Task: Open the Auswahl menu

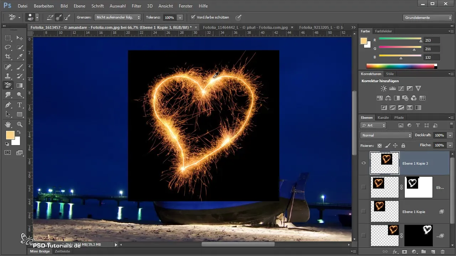Action: coord(118,6)
